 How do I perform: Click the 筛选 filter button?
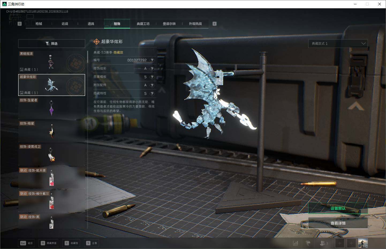coord(52,44)
